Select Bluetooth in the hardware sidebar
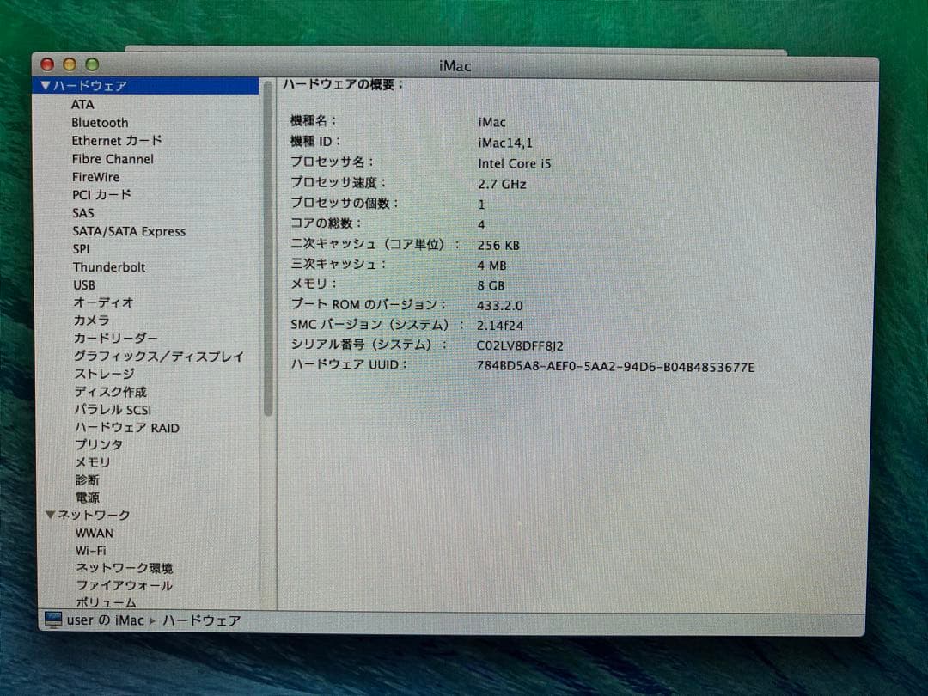Viewport: 928px width, 696px height. tap(100, 122)
